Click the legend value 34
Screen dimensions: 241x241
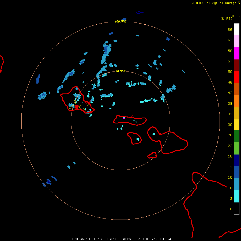[230, 114]
